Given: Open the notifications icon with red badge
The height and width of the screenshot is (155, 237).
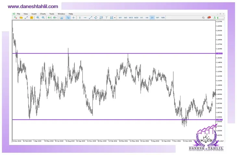Looking at the screenshot, I should coord(209,17).
